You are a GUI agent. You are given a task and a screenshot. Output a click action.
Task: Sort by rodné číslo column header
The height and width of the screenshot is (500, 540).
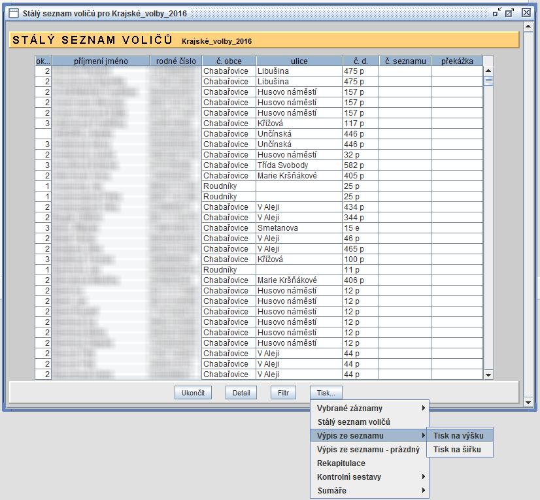pyautogui.click(x=176, y=61)
